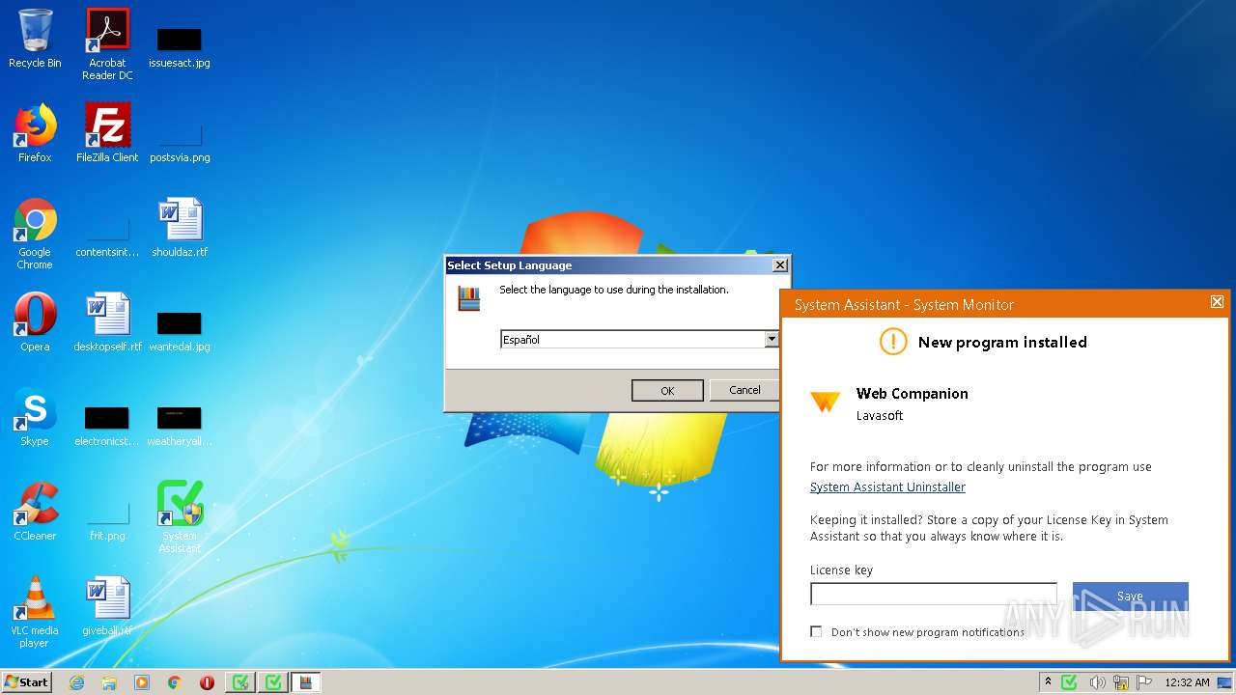Close the Select Setup Language dialog
The height and width of the screenshot is (695, 1236).
(x=780, y=265)
